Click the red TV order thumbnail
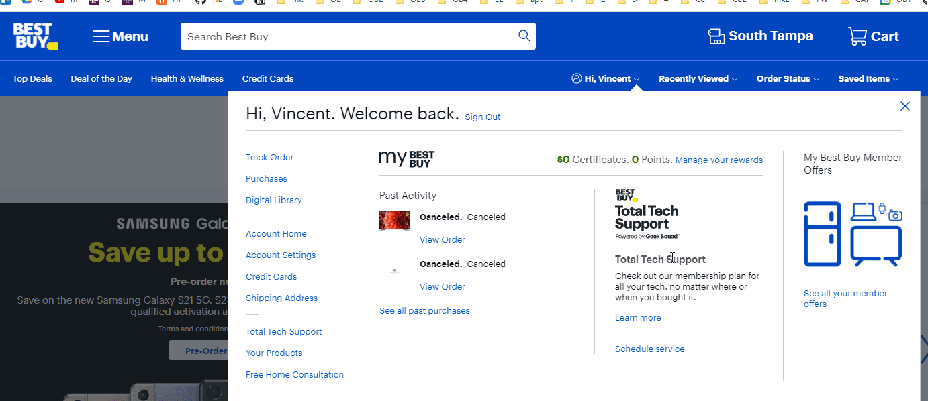The height and width of the screenshot is (401, 928). (x=394, y=221)
